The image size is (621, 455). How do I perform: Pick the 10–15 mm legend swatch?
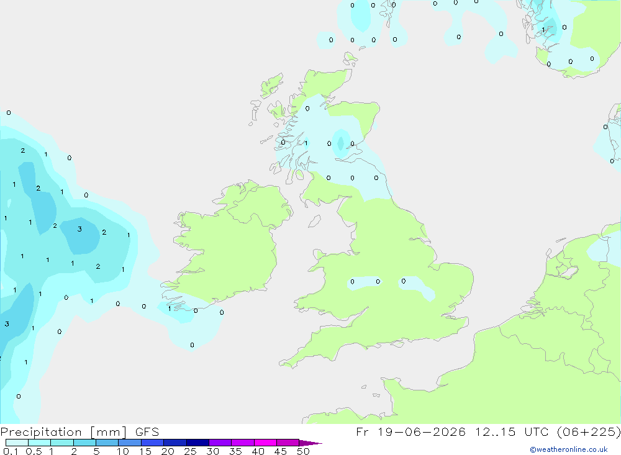point(130,443)
